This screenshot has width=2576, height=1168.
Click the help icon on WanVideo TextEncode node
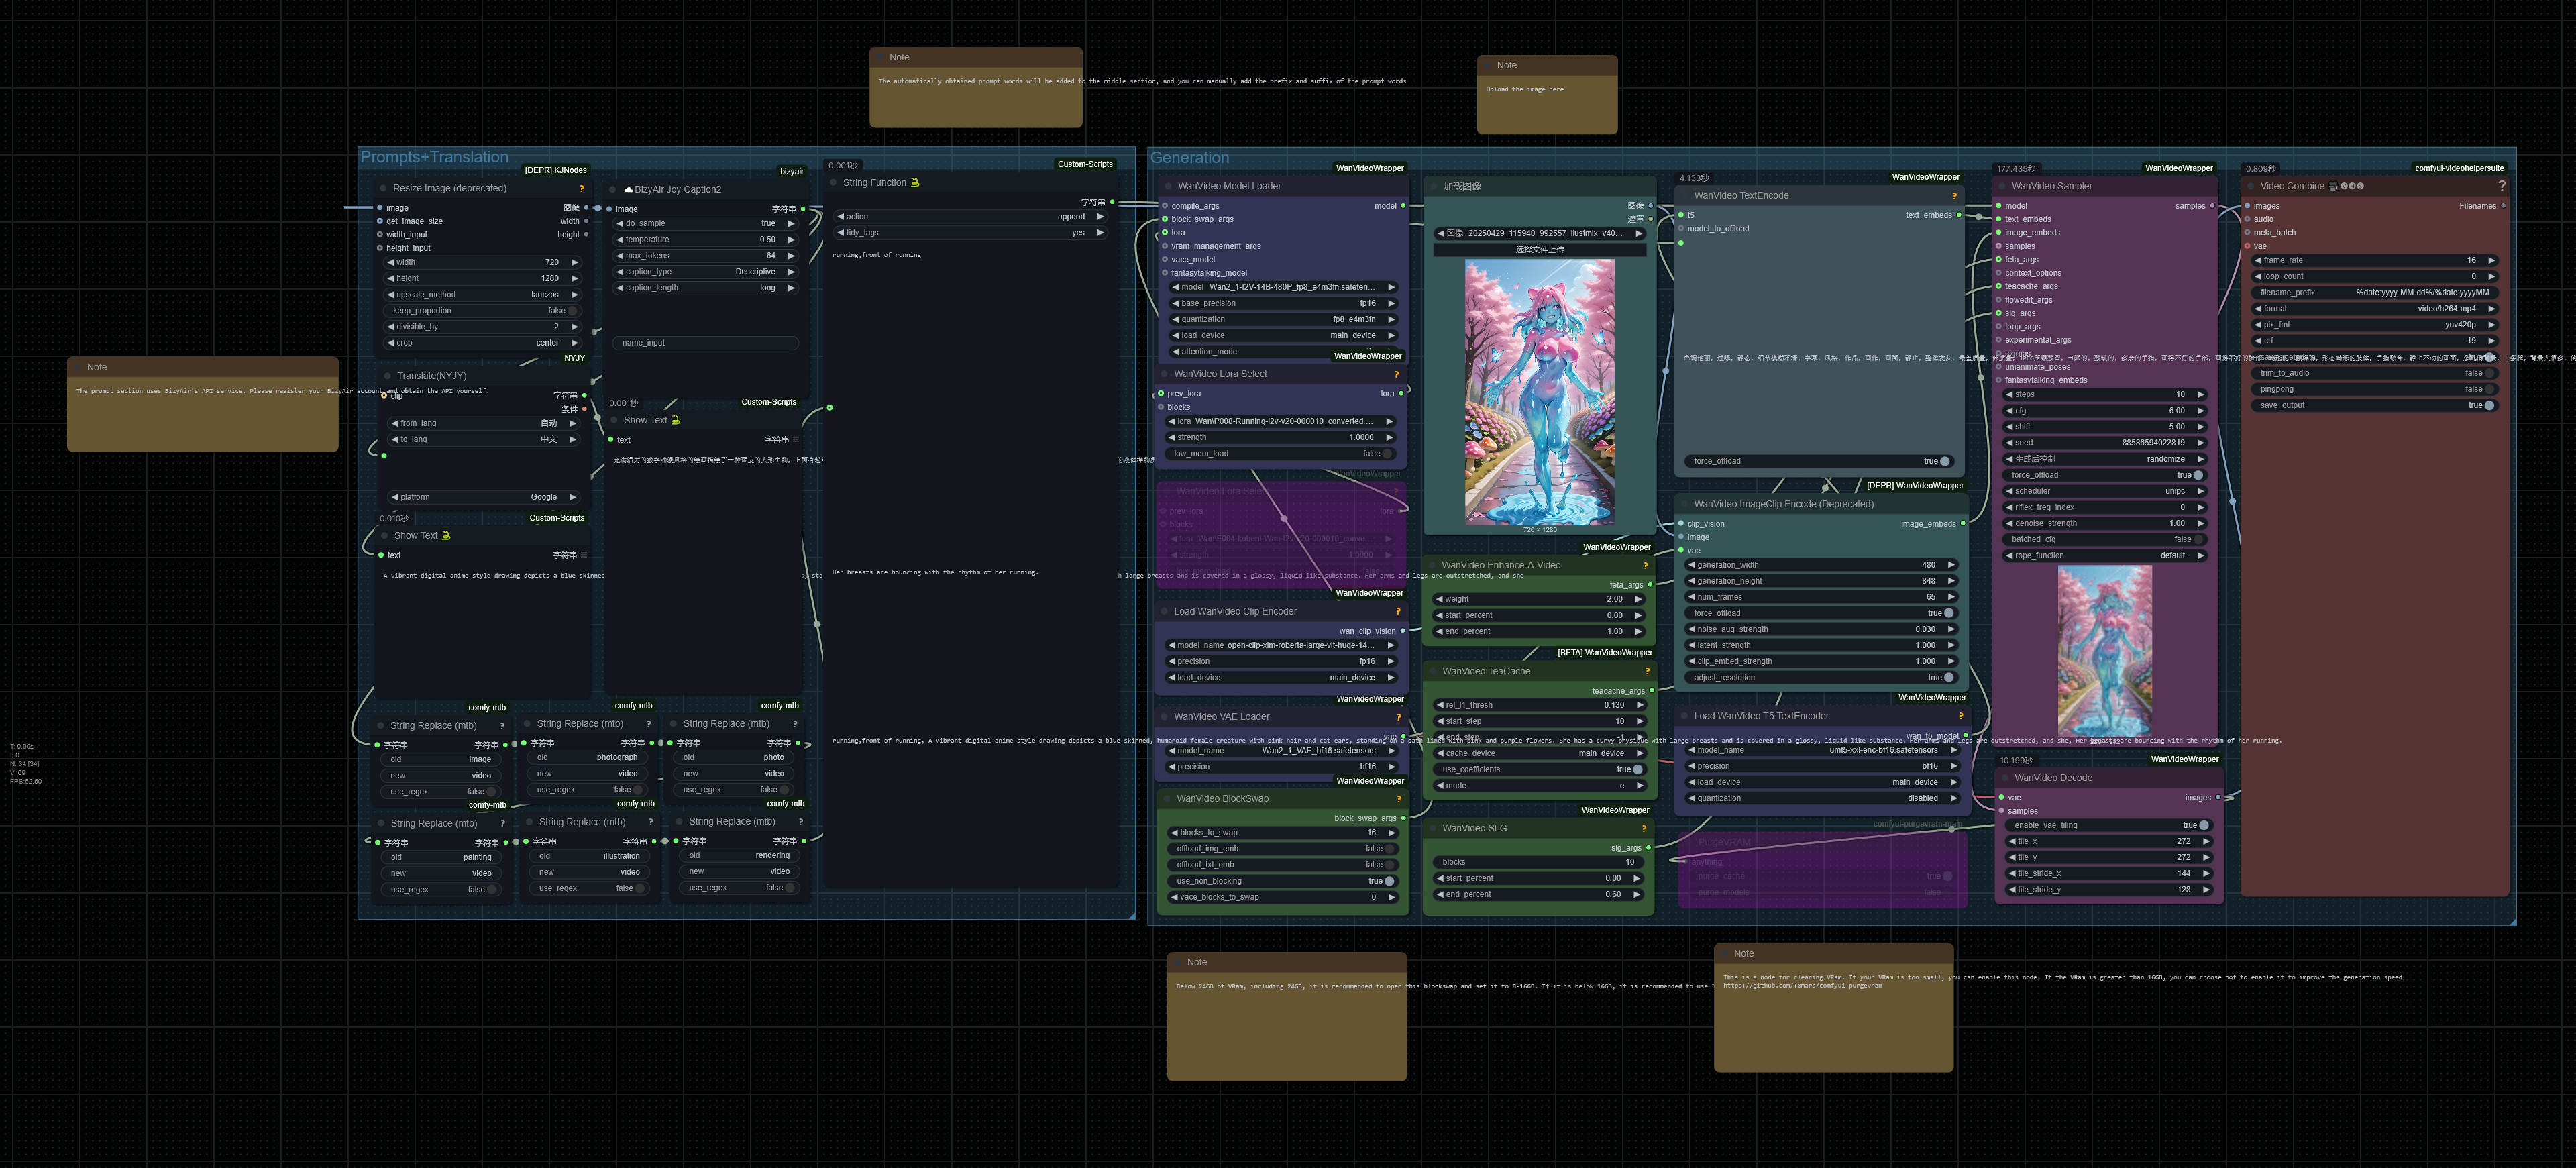point(1954,196)
